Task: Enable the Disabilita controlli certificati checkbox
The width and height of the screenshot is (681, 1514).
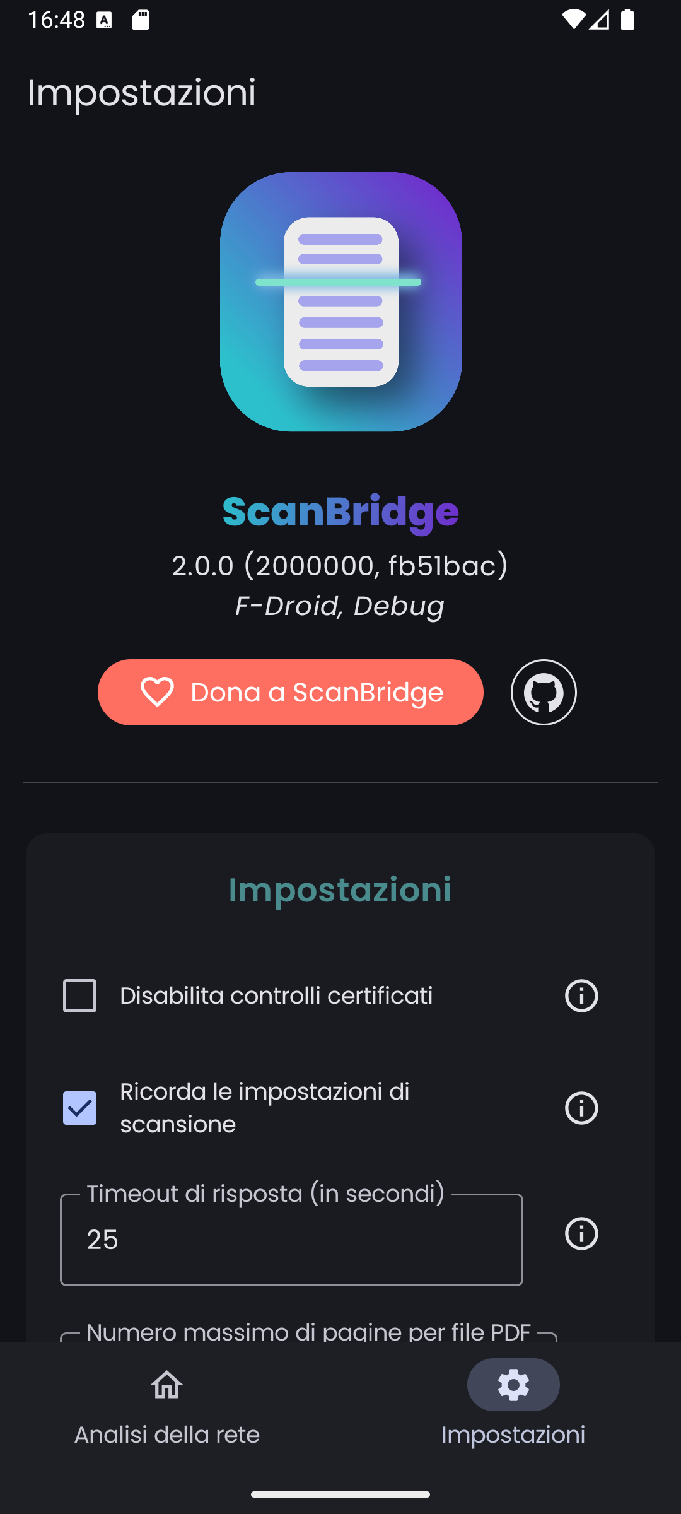Action: point(80,996)
